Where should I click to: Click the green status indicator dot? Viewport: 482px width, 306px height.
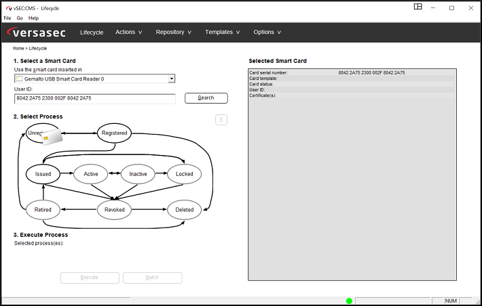[x=349, y=301]
